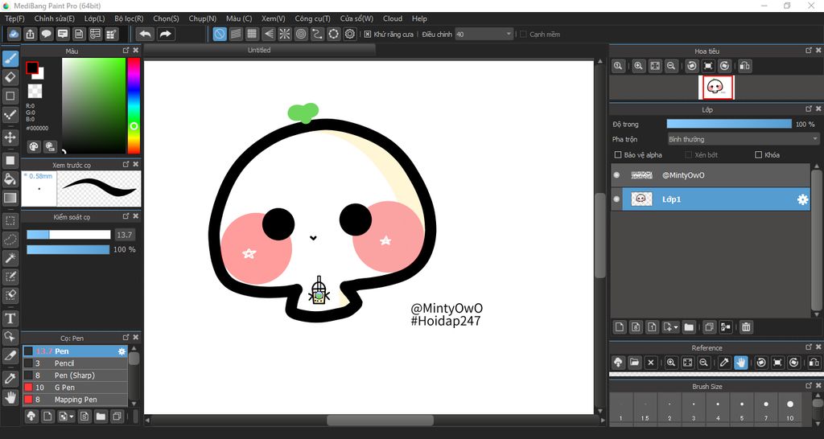Click the Undo arrow button
824x439 pixels.
point(145,34)
